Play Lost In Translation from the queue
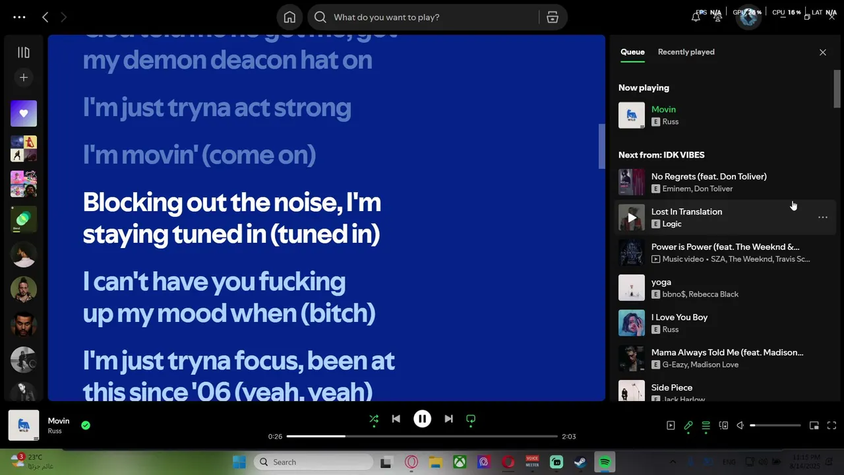Viewport: 844px width, 475px height. pyautogui.click(x=632, y=217)
